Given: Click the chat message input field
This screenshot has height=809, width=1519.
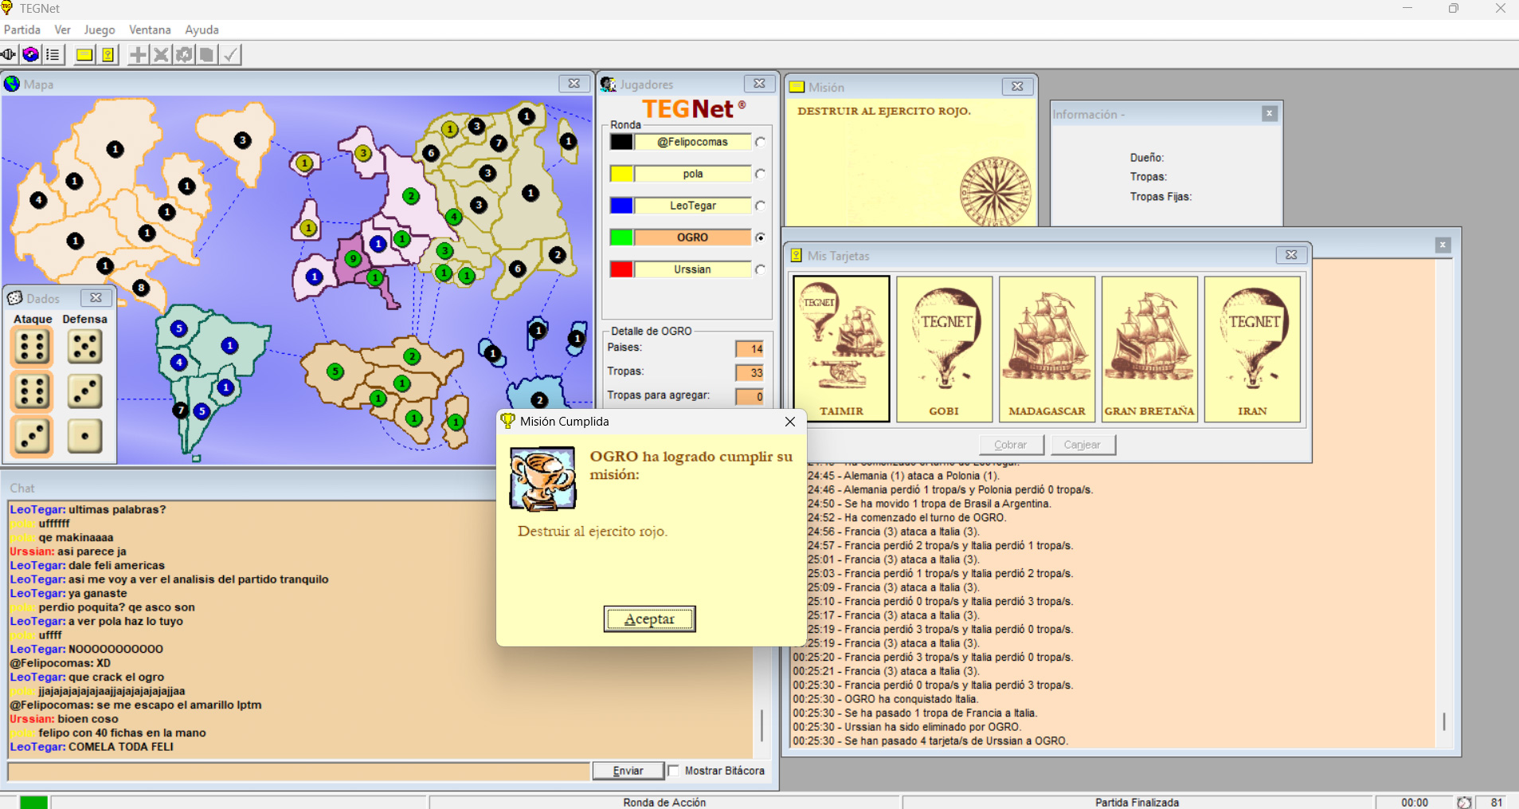Looking at the screenshot, I should point(299,771).
